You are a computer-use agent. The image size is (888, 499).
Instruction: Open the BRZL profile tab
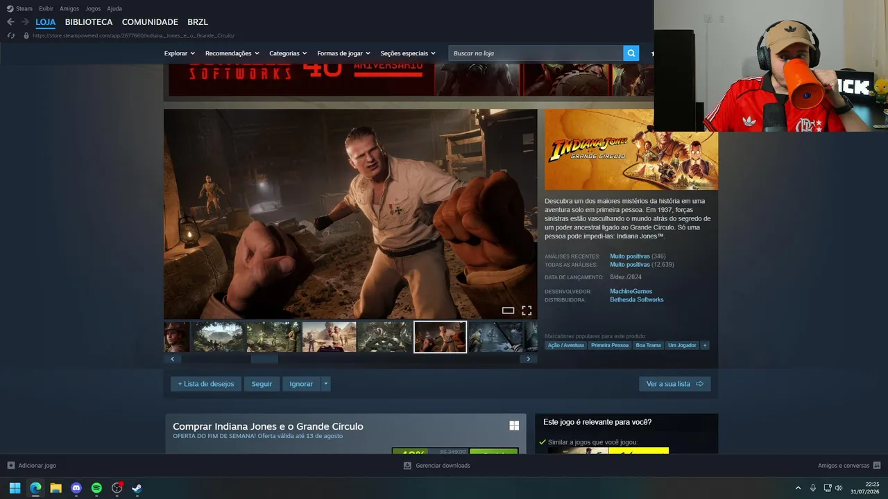[198, 22]
